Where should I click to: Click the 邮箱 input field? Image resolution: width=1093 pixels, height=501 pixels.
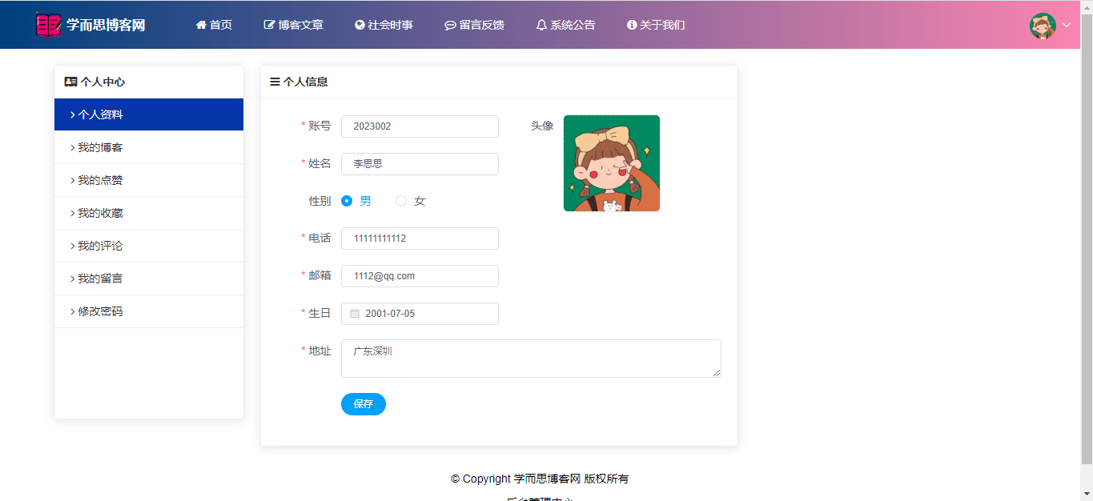point(420,276)
